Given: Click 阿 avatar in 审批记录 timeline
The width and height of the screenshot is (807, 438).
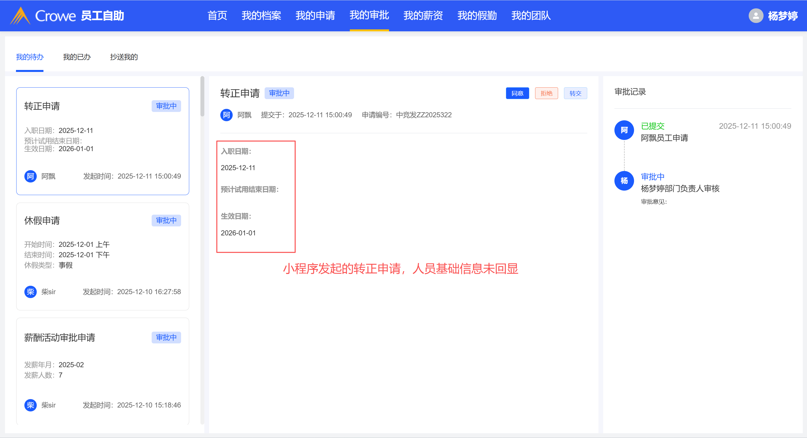Looking at the screenshot, I should pos(624,130).
